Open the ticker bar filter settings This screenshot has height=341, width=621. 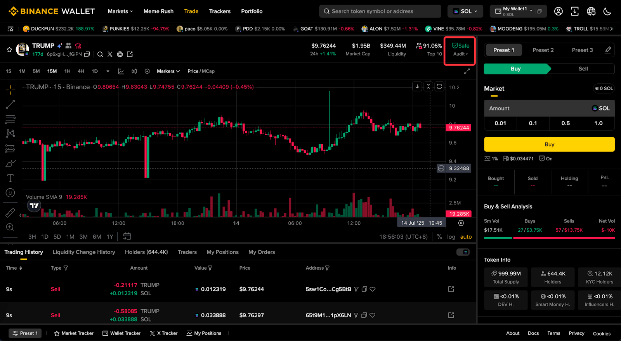click(10, 29)
